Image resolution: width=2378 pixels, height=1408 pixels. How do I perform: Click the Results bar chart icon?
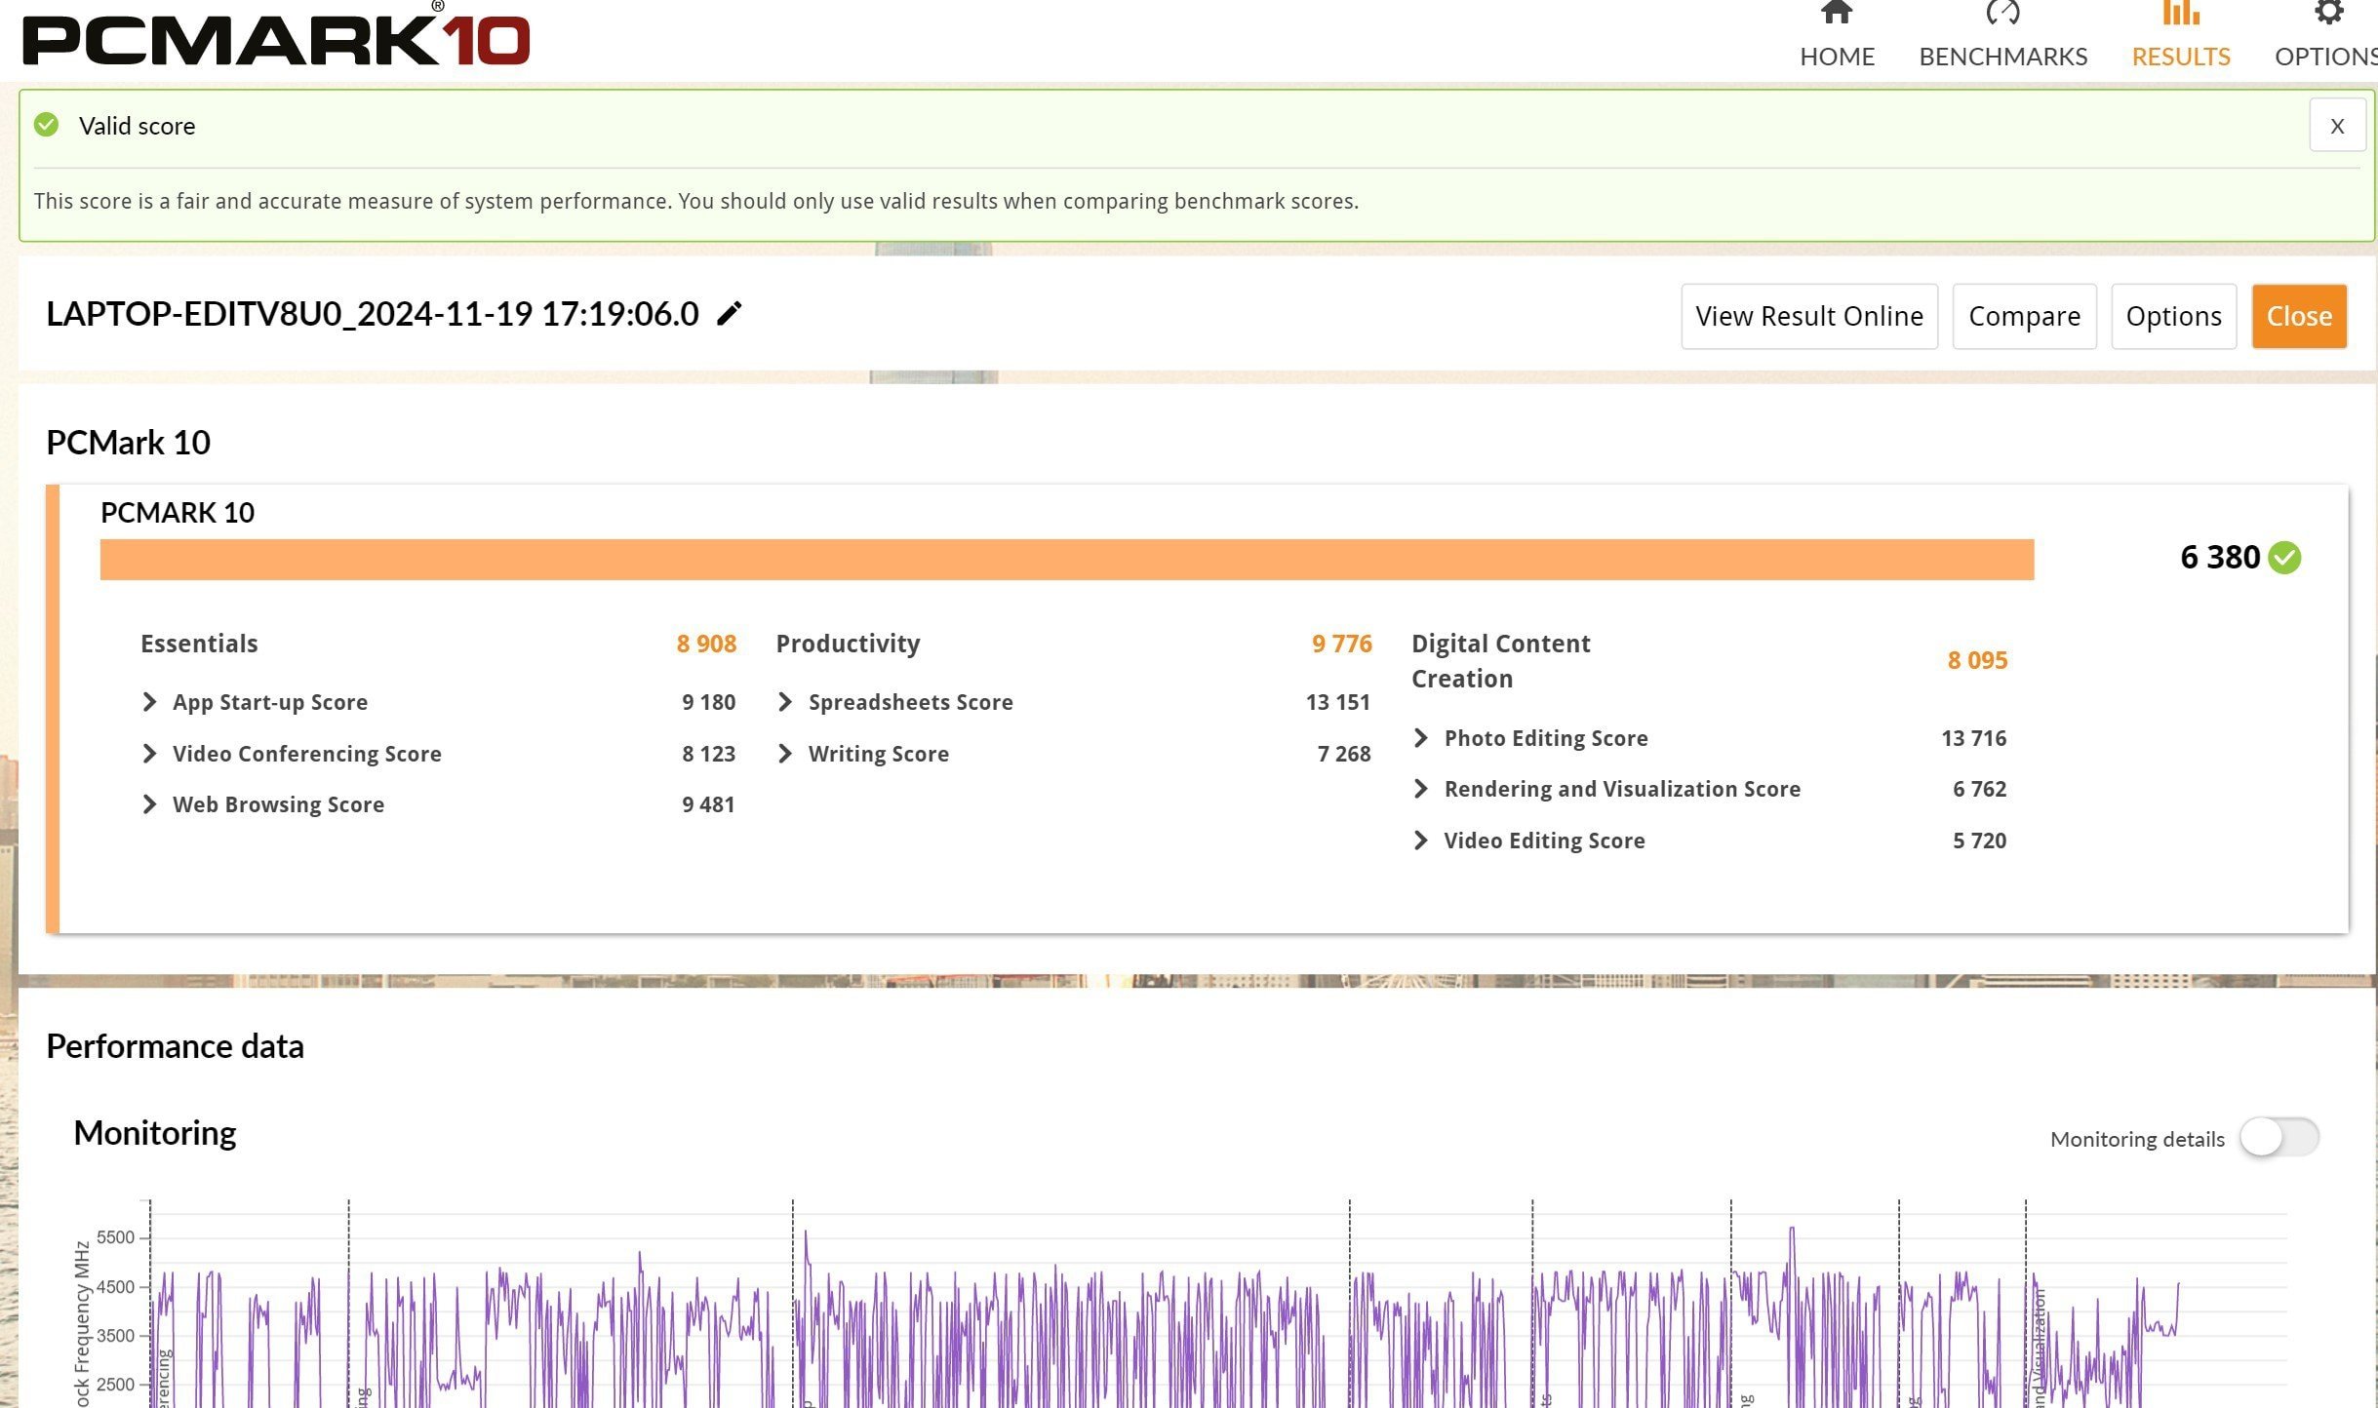[x=2180, y=14]
